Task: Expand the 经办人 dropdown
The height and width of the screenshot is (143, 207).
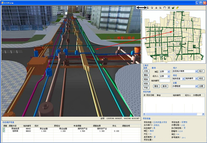Action: tap(169, 76)
